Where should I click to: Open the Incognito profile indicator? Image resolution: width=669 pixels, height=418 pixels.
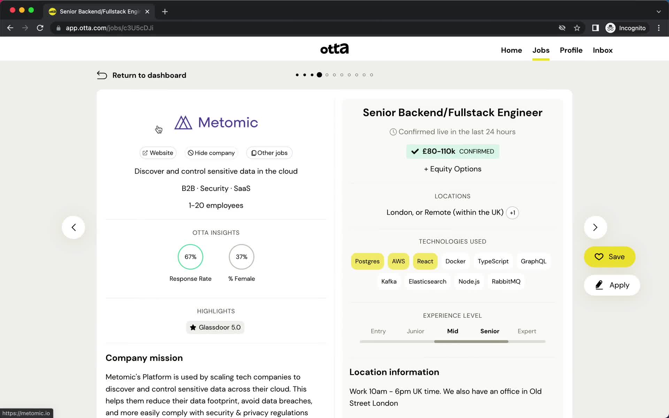626,28
